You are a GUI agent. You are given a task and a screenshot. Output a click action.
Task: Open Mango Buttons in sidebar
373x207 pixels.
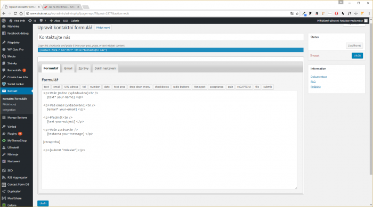coord(17,118)
